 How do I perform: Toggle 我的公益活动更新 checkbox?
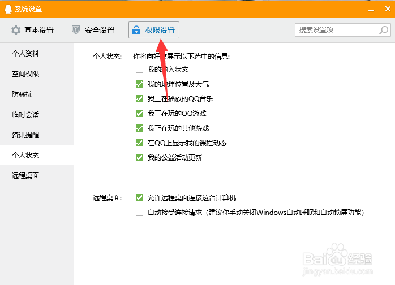pyautogui.click(x=139, y=158)
